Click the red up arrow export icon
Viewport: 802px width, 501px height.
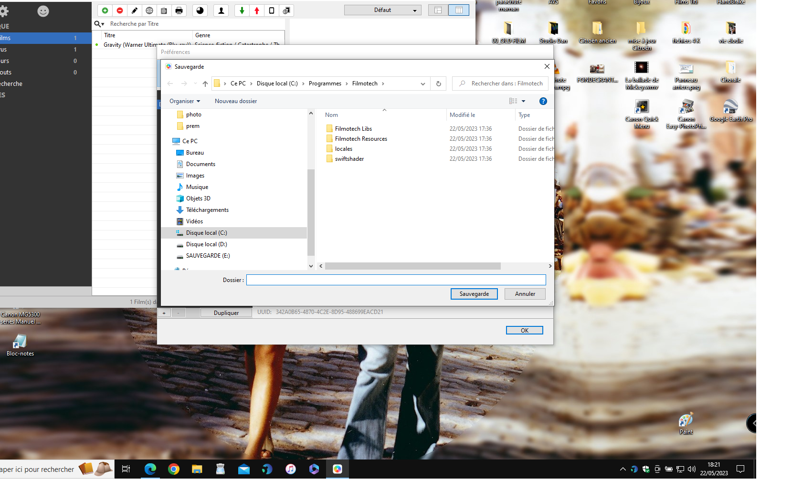(x=257, y=10)
